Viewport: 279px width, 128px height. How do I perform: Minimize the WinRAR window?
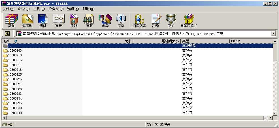(x=265, y=4)
